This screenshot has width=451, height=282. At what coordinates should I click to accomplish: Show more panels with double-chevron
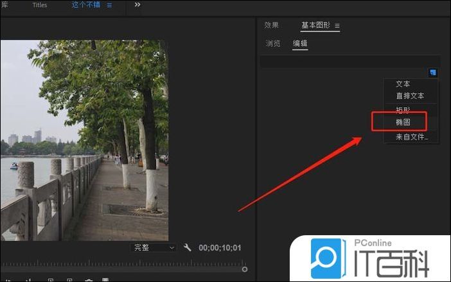point(137,4)
